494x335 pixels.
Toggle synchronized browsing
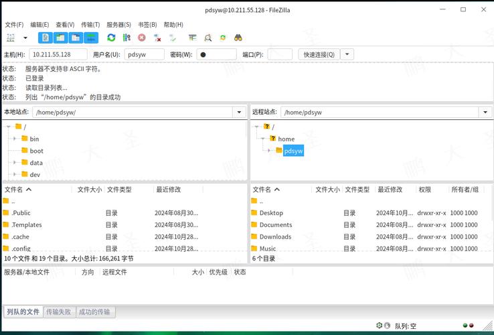tap(223, 38)
